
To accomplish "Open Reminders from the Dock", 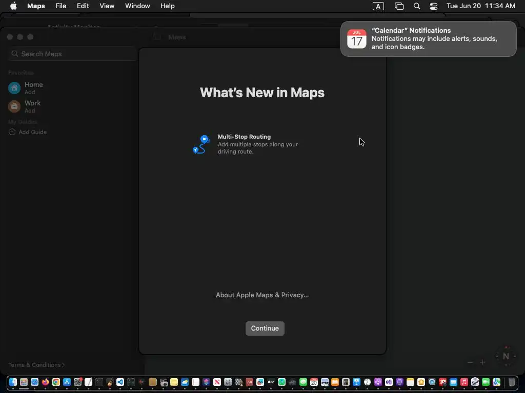I will (195, 382).
